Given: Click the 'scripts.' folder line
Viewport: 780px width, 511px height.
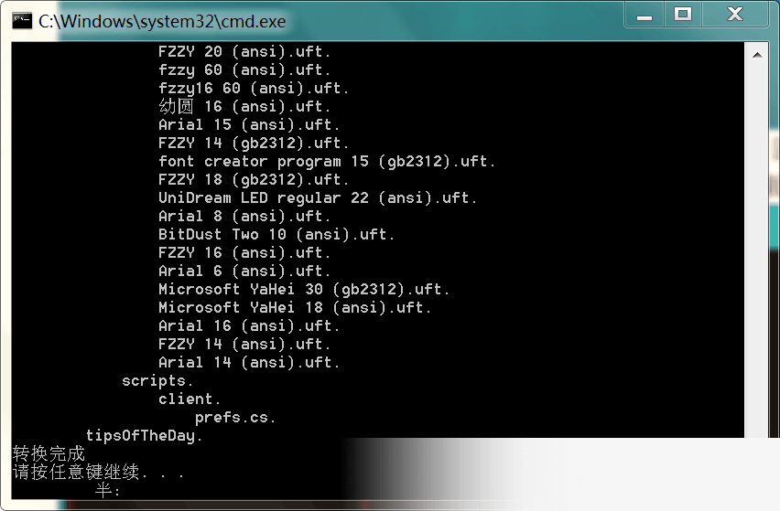Looking at the screenshot, I should [x=157, y=381].
